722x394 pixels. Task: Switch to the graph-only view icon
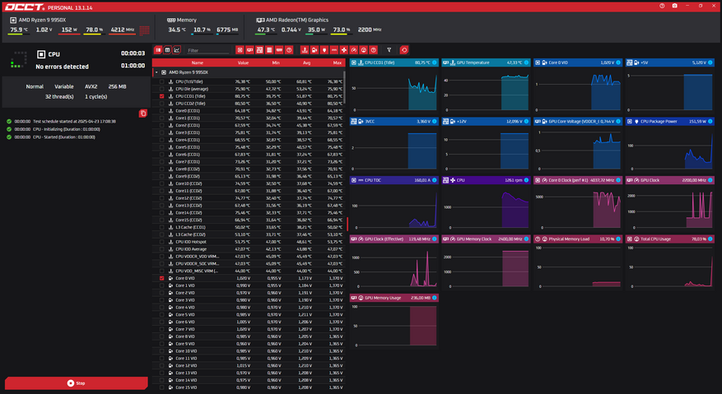pyautogui.click(x=177, y=49)
